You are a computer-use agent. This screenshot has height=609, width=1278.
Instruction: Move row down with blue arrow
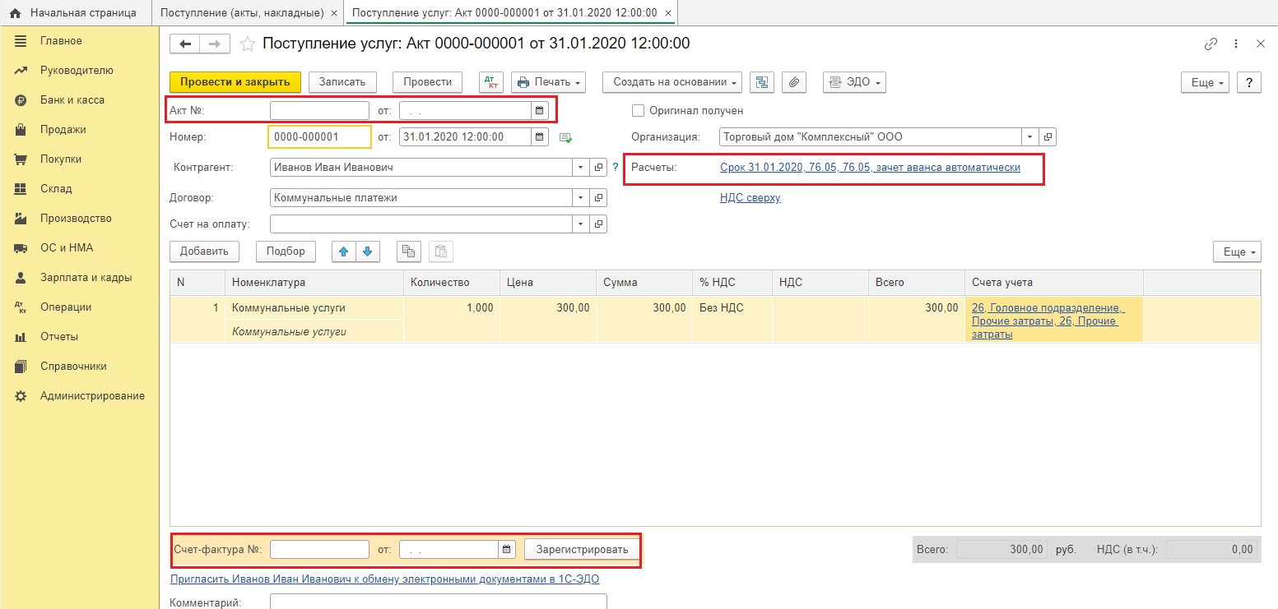(368, 251)
